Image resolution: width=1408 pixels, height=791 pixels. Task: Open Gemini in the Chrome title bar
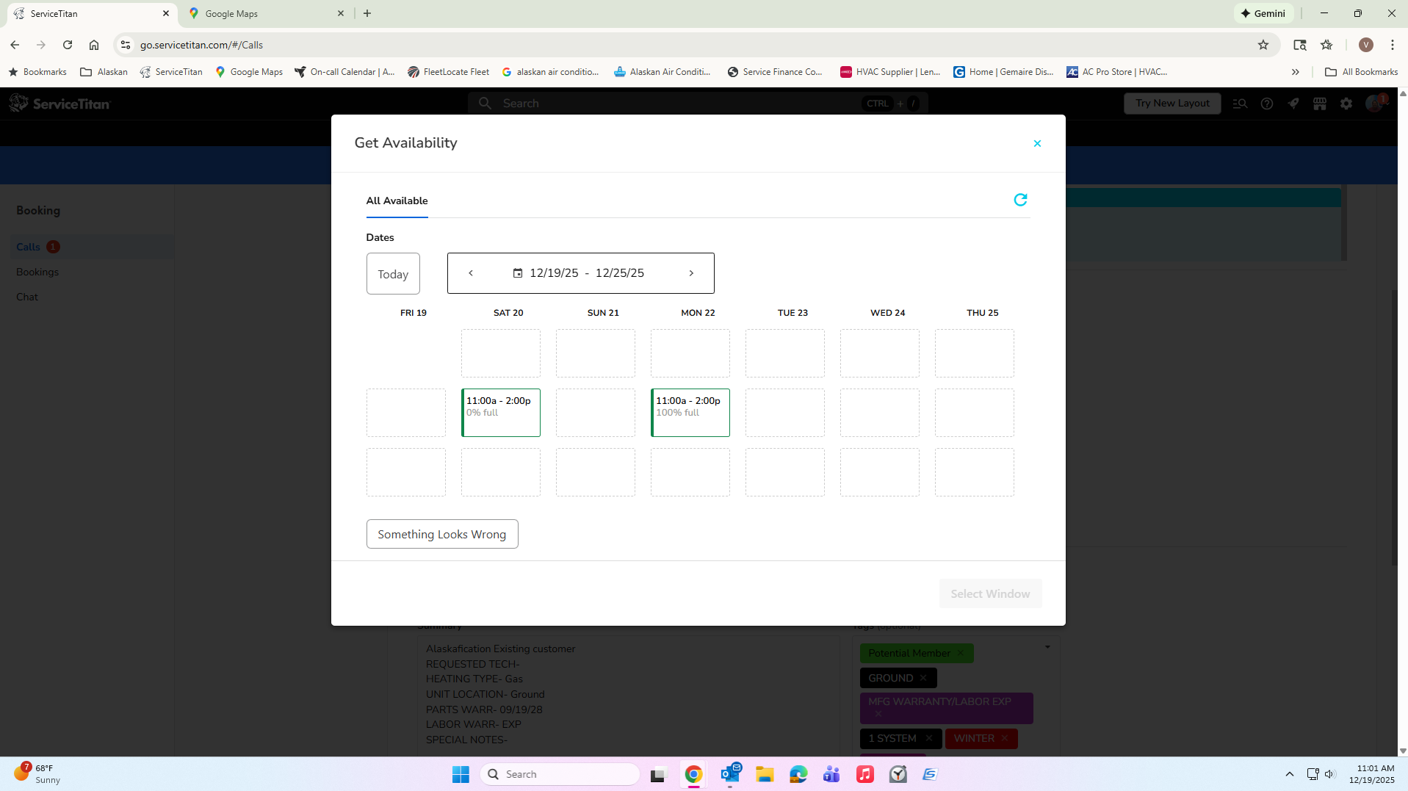tap(1263, 13)
